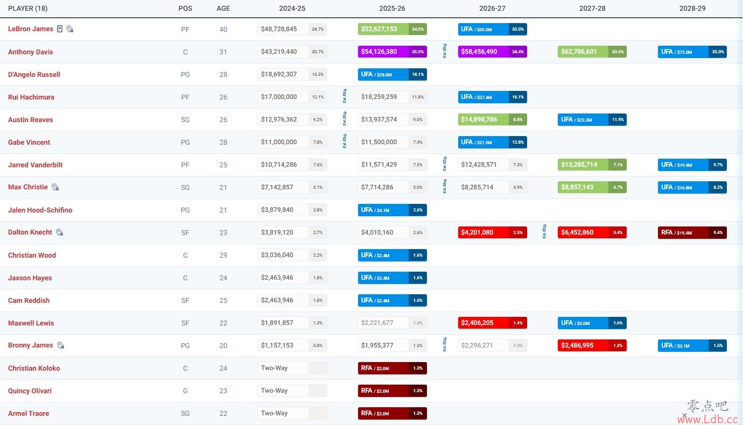Click the 2028-29 season column header

[x=692, y=9]
